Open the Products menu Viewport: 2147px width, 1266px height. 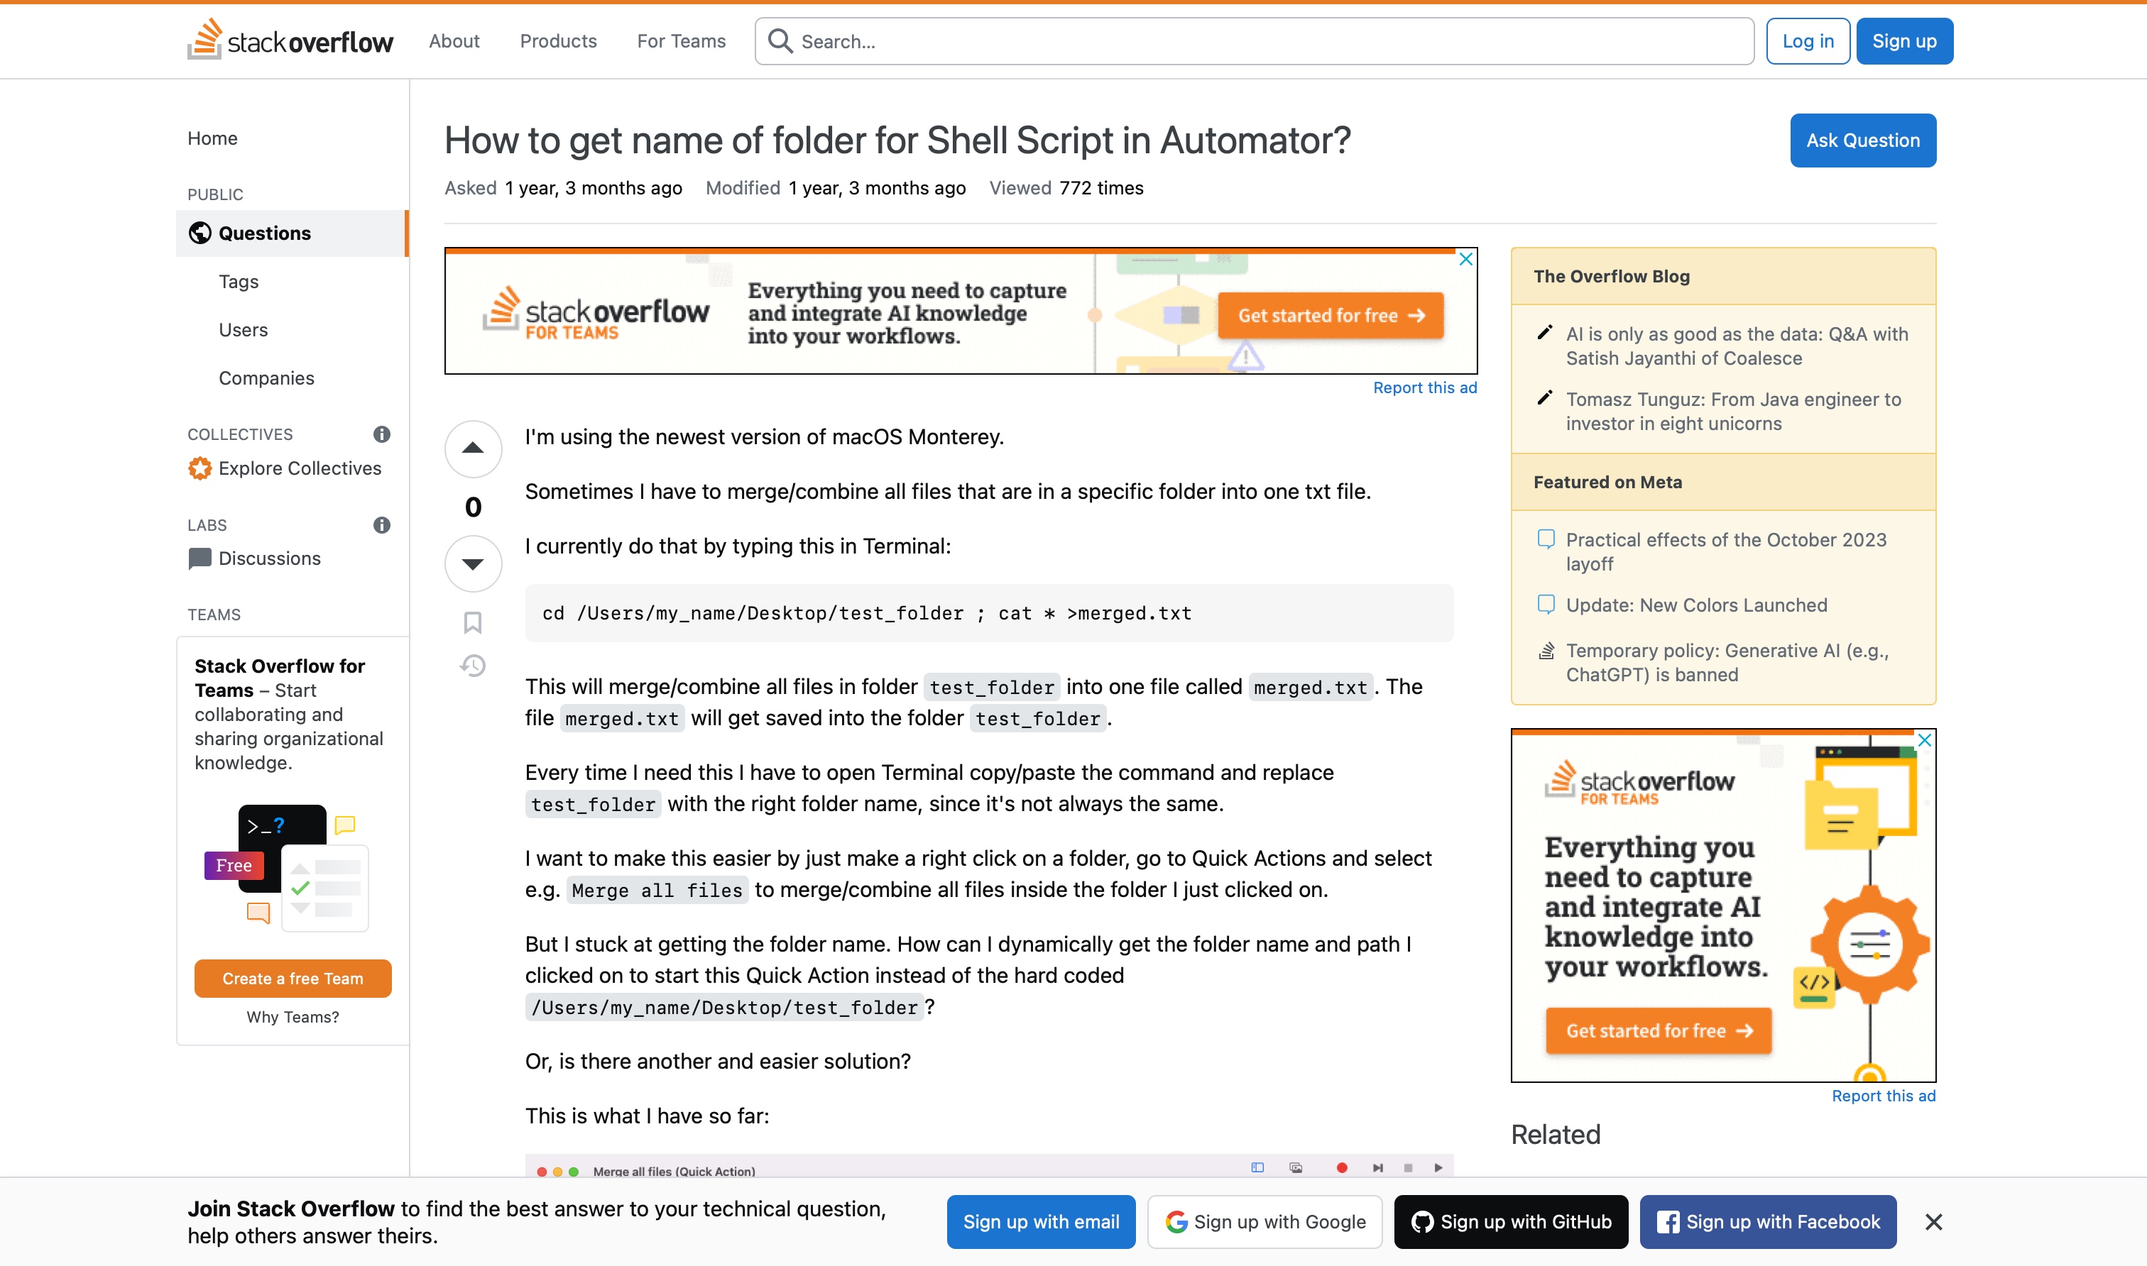click(558, 41)
